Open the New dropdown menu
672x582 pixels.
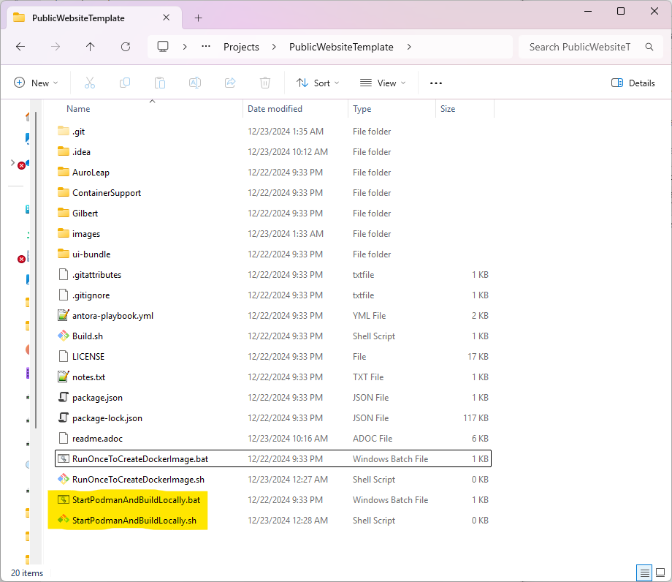pos(36,83)
